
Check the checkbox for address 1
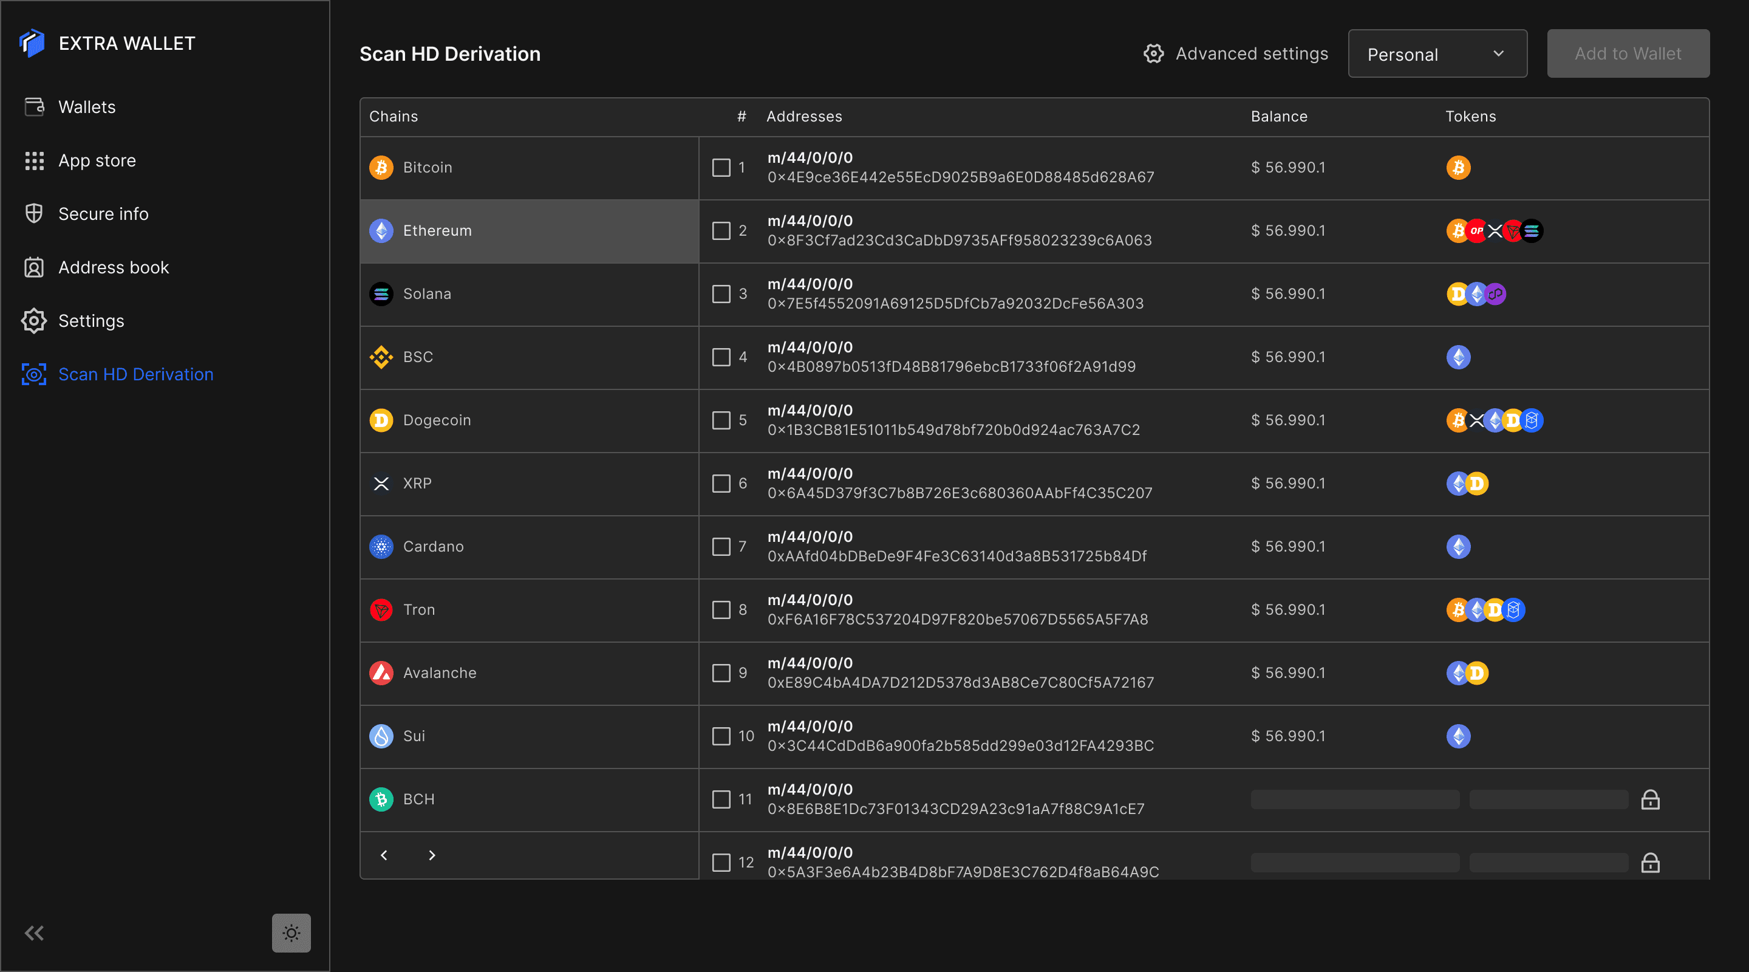[721, 168]
